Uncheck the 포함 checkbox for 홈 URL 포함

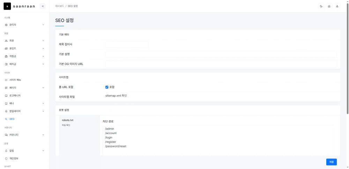107,87
